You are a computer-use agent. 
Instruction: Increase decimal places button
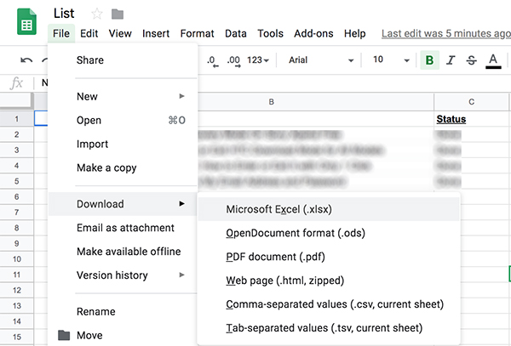coord(233,60)
